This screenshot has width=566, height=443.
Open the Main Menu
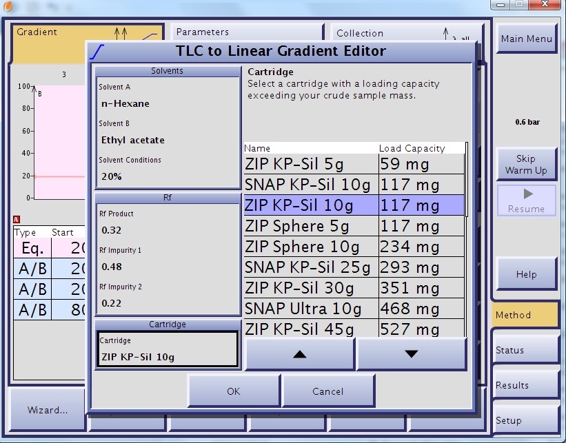click(x=526, y=39)
